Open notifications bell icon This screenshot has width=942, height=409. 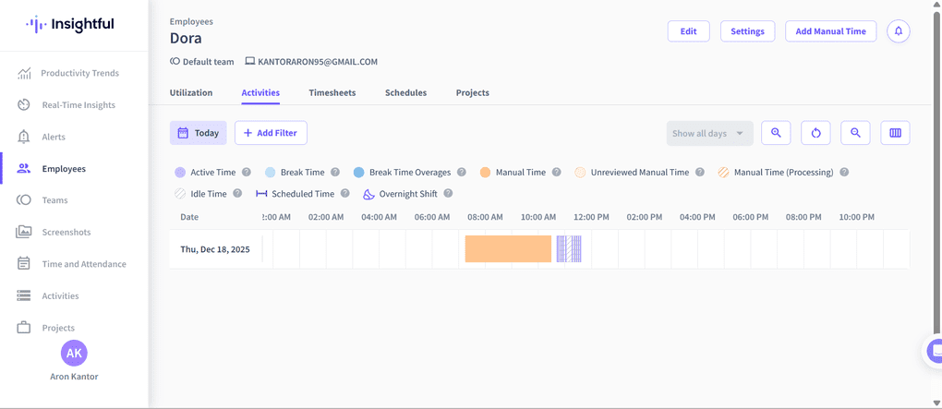[899, 31]
